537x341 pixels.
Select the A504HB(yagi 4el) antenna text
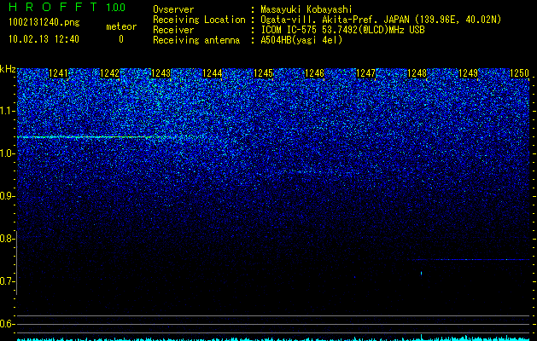301,40
